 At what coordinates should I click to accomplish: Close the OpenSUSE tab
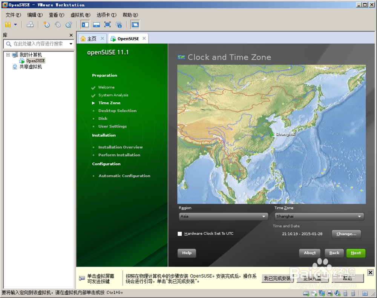[x=144, y=38]
